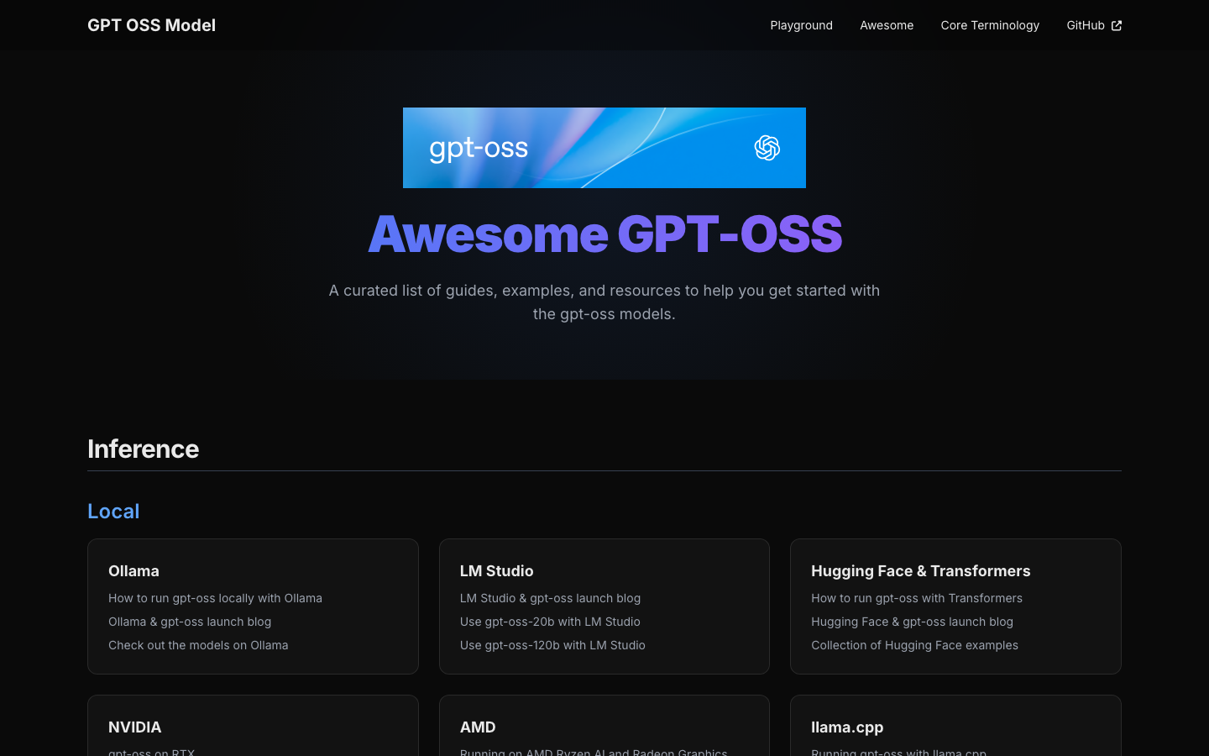Open the GitHub nav link
1209x756 pixels.
tap(1094, 25)
